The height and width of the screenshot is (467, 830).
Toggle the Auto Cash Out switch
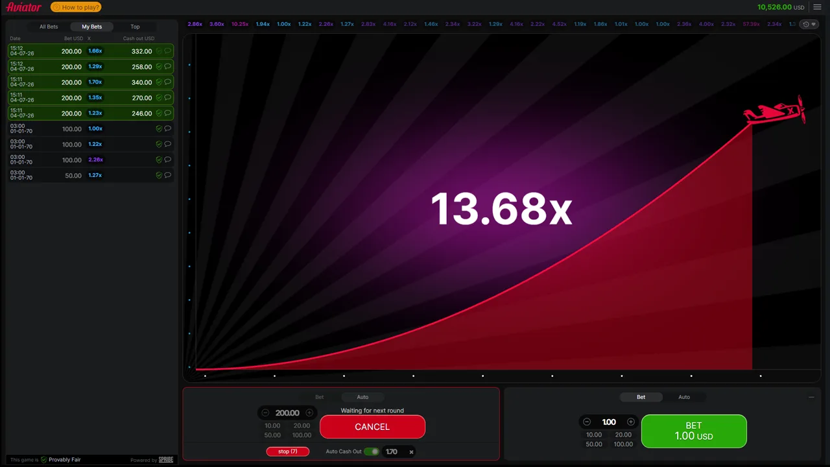(372, 451)
